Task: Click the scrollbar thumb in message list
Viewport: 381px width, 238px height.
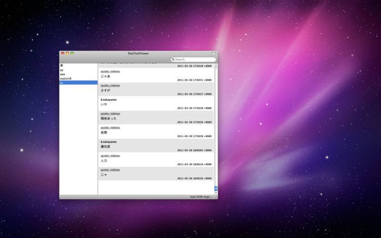Action: click(x=216, y=188)
